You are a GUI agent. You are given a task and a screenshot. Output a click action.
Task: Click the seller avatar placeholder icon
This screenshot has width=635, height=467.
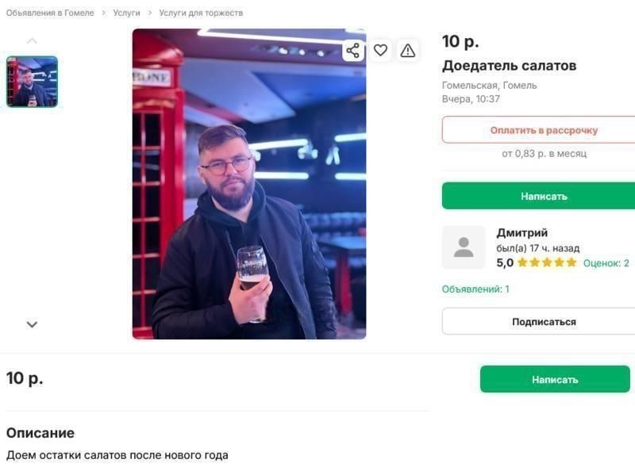[463, 247]
